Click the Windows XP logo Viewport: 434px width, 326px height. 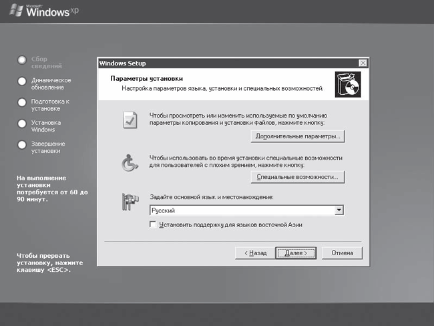pyautogui.click(x=44, y=11)
